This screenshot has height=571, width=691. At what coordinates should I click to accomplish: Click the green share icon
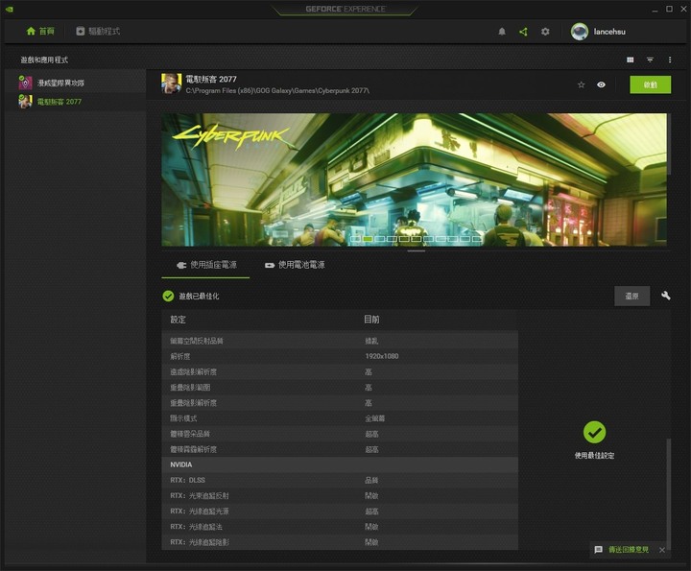[x=523, y=32]
